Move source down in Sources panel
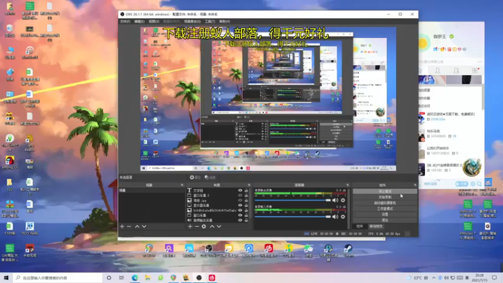Screen dimensions: 503x283 219,226
